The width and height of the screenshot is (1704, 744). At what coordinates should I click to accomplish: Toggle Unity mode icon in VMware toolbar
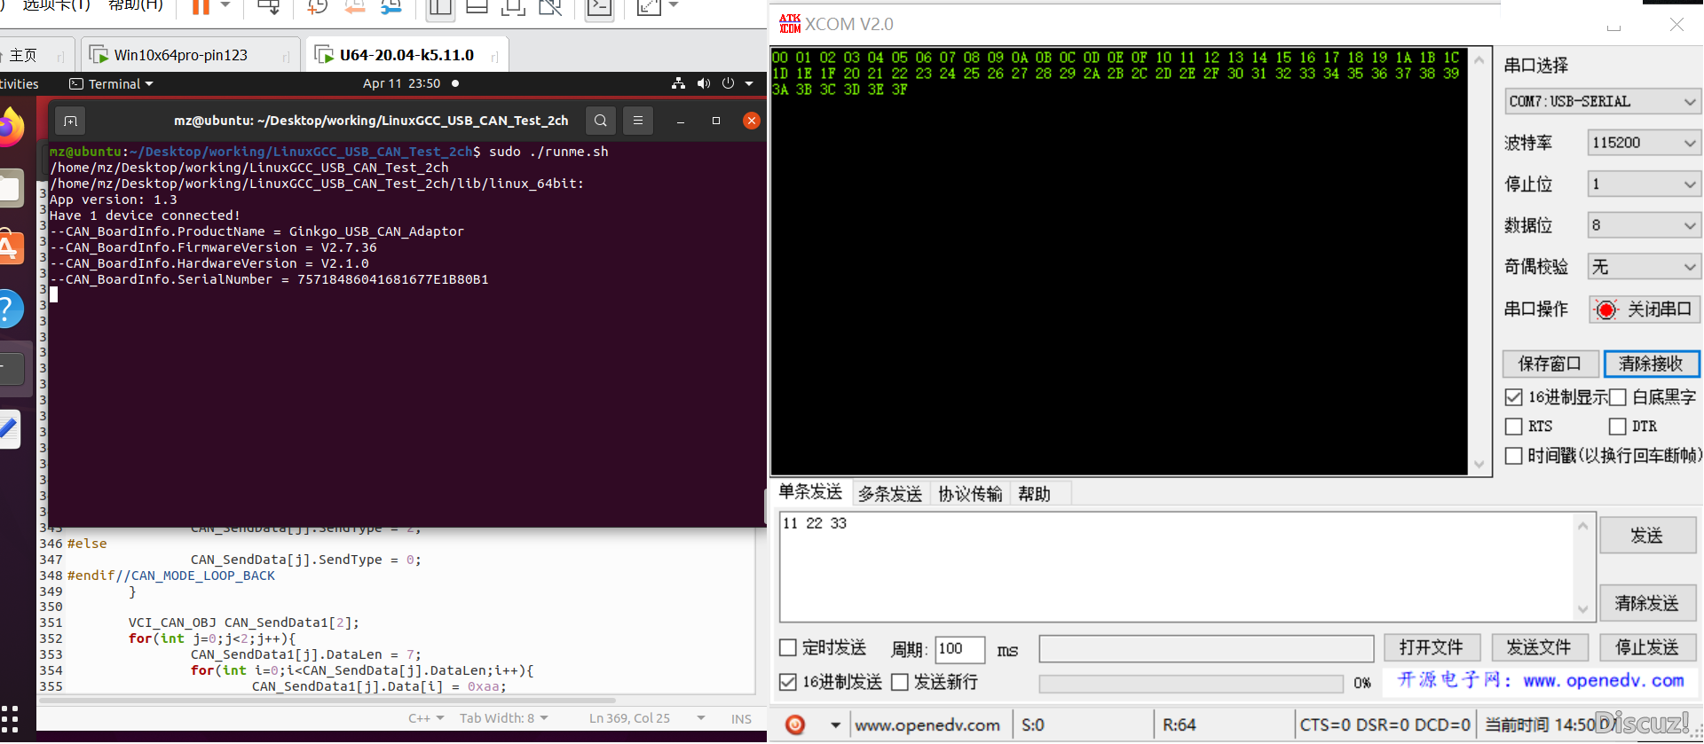point(550,7)
